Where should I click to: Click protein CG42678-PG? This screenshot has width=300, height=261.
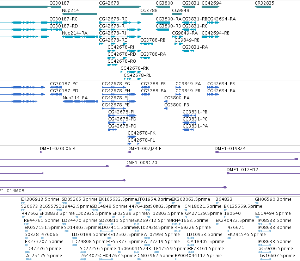point(116,84)
